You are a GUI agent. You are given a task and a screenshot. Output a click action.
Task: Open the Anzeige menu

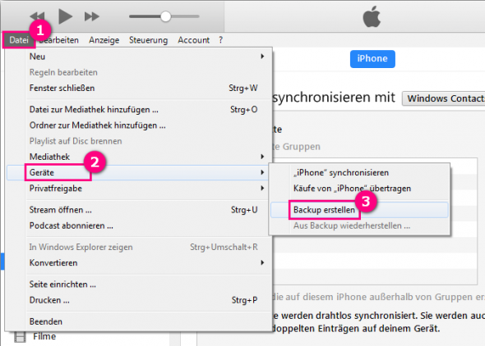coord(104,40)
